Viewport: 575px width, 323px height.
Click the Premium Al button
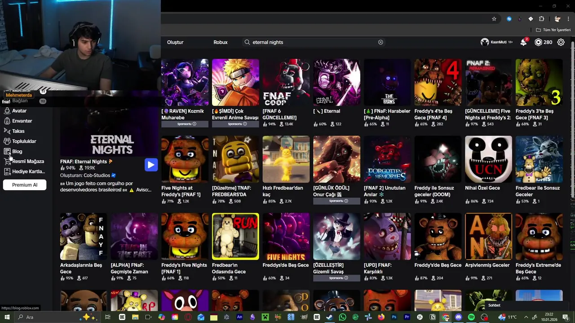pos(25,185)
